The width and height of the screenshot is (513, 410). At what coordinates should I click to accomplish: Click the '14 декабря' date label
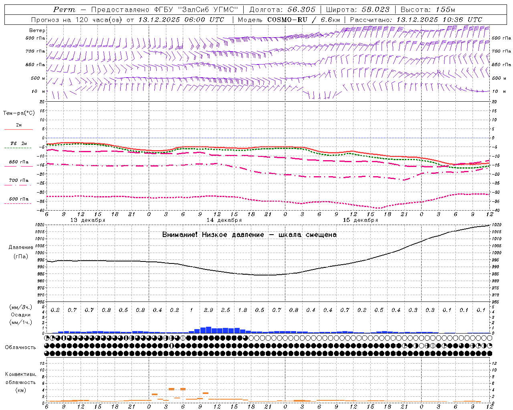(224, 220)
